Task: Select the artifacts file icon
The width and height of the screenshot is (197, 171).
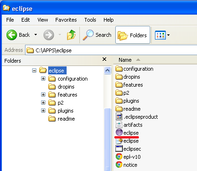Action: (x=119, y=125)
